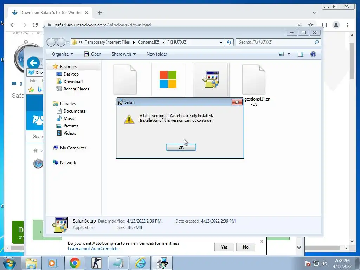Click Yes on the AutoComplete prompt
Screen dimensions: 360x270
(224, 247)
